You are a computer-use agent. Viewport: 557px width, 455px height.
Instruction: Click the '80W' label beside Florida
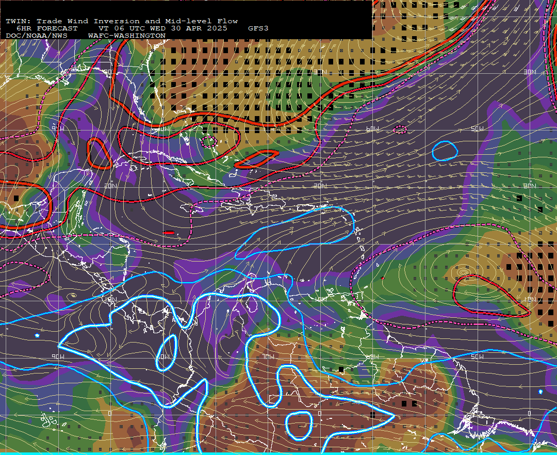(162, 128)
